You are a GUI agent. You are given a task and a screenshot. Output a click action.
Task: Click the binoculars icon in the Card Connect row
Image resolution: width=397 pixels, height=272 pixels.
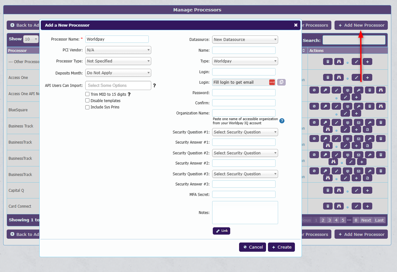click(x=339, y=206)
